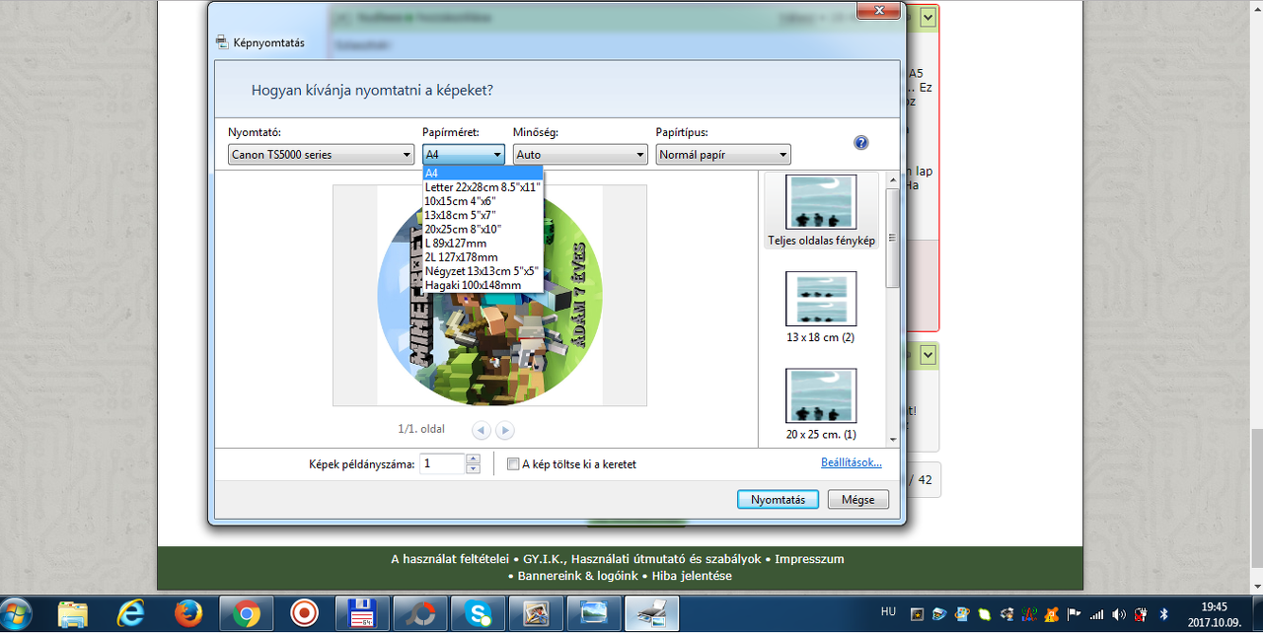
Task: Click the network signal tray icon
Action: [1095, 614]
